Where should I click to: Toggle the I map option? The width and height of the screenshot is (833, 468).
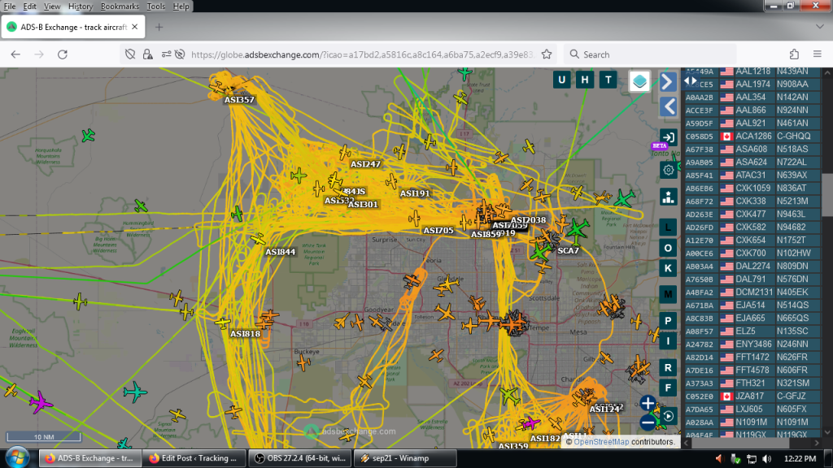click(669, 340)
